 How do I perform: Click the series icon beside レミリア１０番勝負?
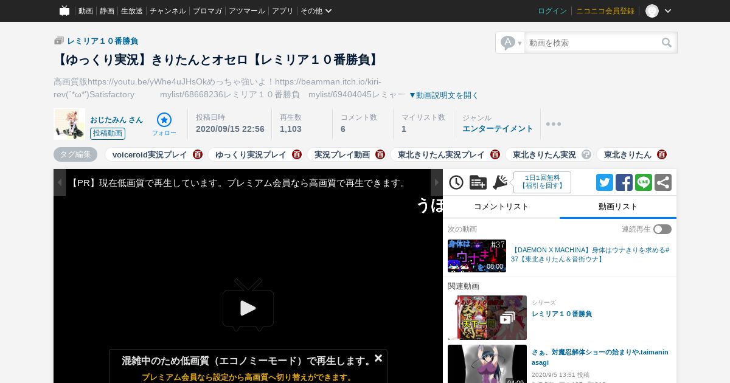point(59,41)
